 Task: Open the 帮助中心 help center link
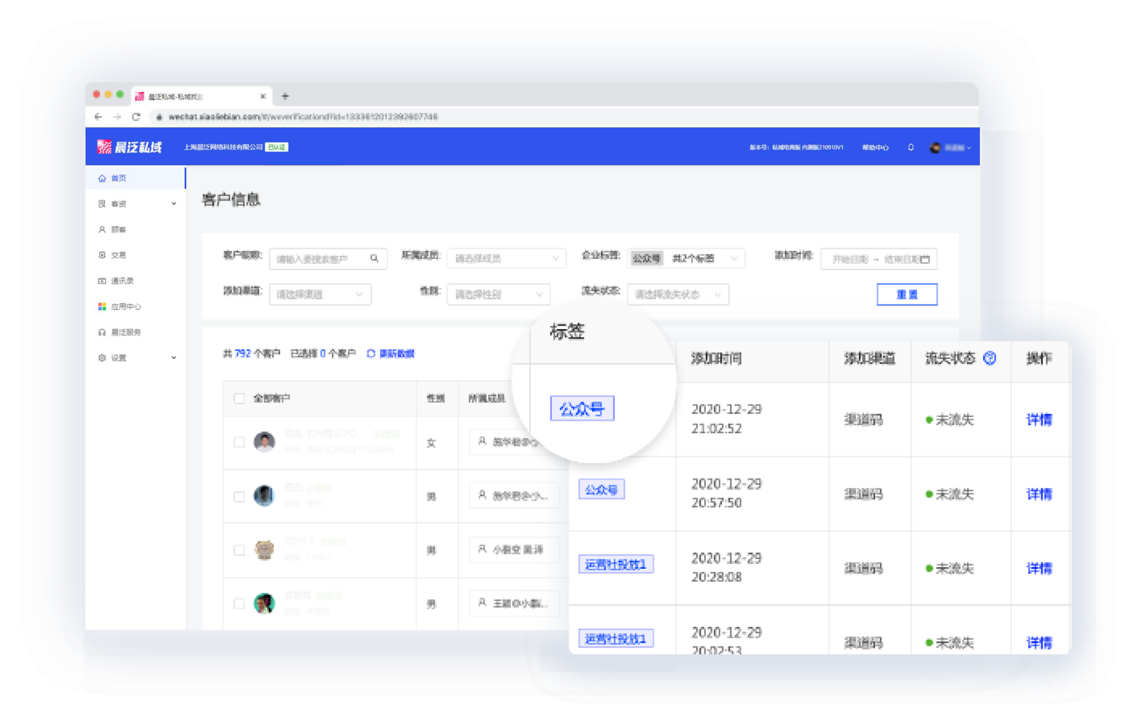[x=875, y=148]
